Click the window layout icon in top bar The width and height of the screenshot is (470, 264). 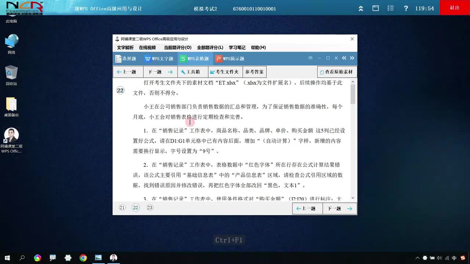pyautogui.click(x=376, y=8)
